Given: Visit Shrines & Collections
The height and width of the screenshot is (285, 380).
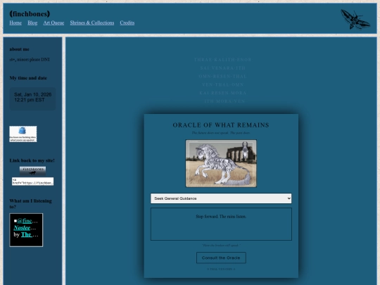Looking at the screenshot, I should pos(92,23).
